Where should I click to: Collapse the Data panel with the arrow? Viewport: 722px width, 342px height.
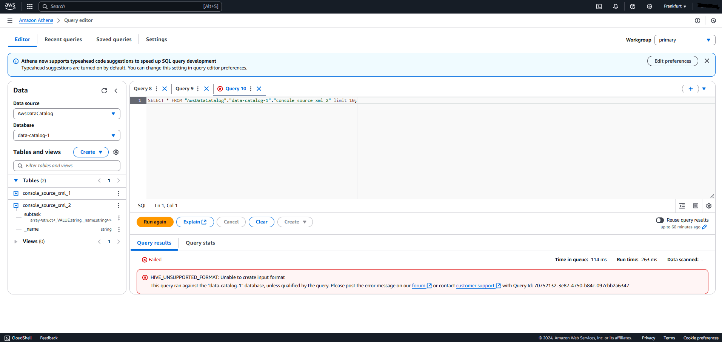coord(116,91)
